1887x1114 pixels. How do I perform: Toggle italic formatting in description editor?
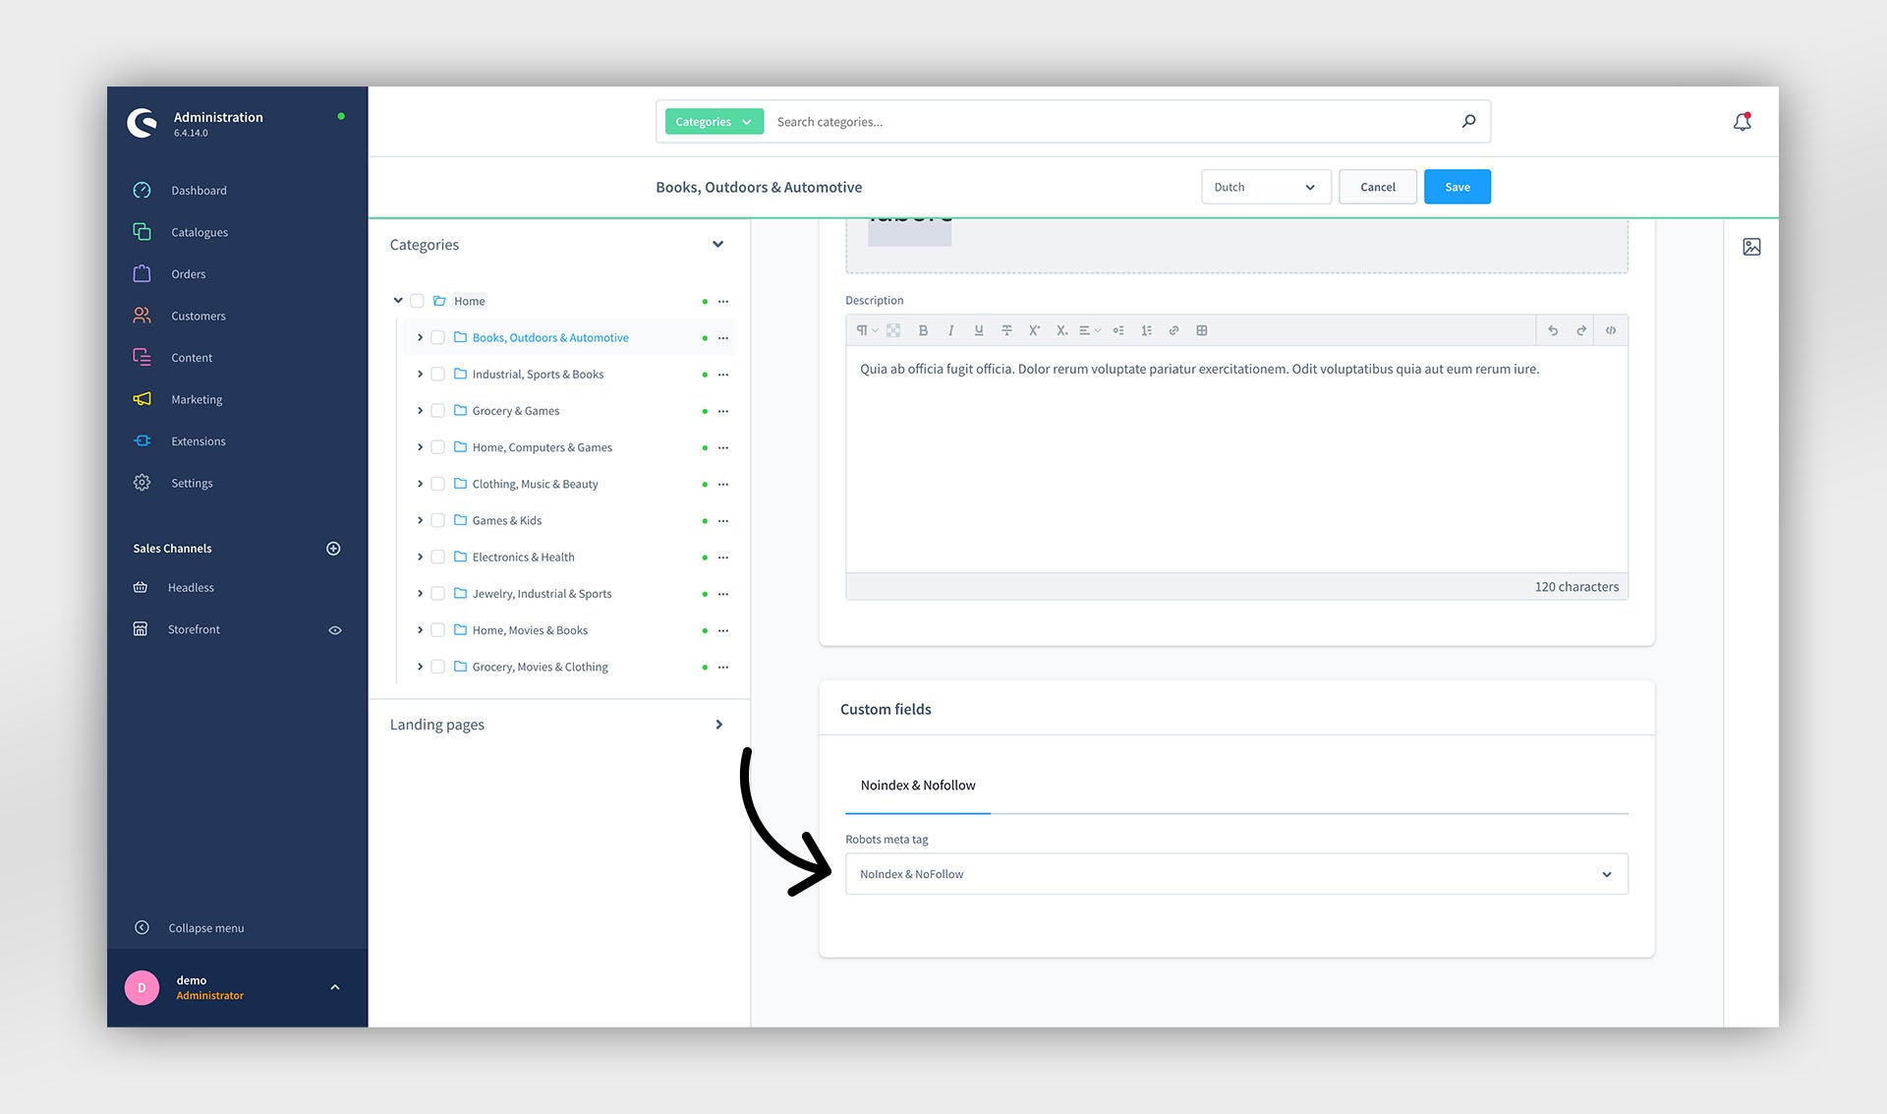[x=950, y=330]
